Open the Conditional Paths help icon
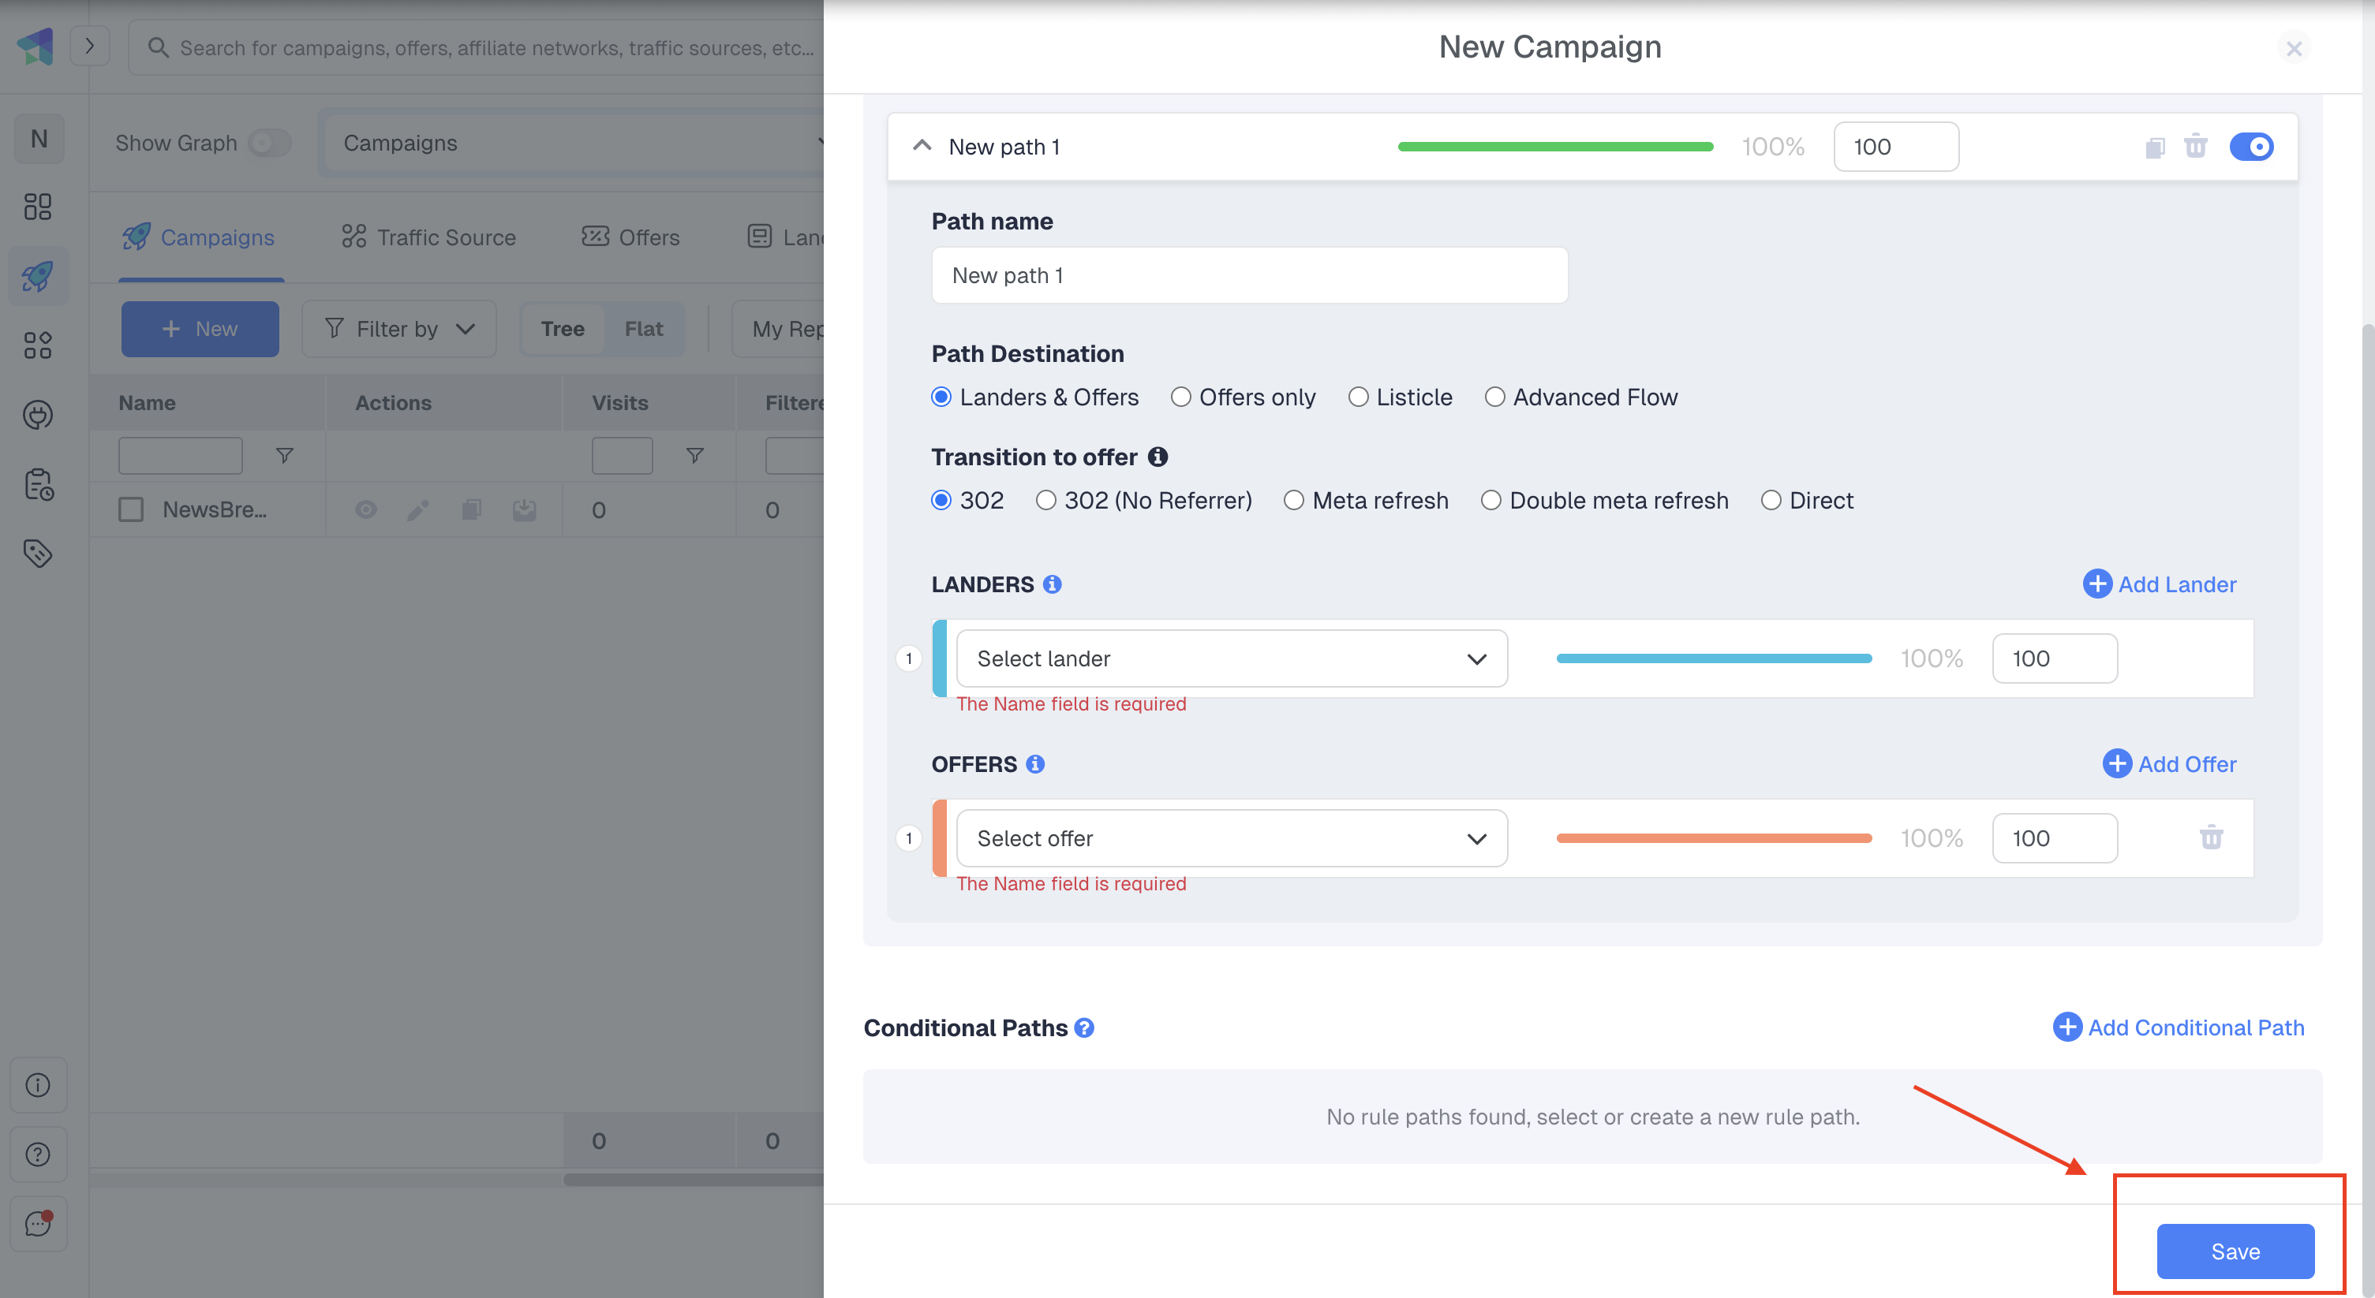Viewport: 2375px width, 1298px height. pos(1084,1028)
